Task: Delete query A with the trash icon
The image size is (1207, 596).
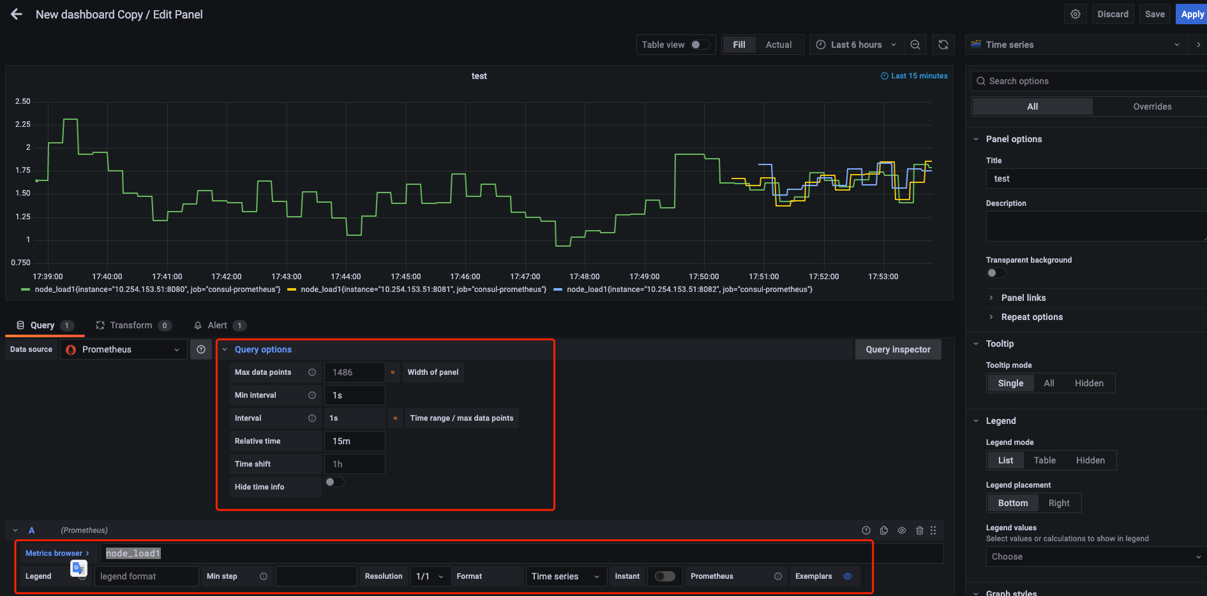Action: (920, 530)
